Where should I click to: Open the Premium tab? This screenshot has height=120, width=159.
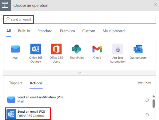[x=67, y=31]
